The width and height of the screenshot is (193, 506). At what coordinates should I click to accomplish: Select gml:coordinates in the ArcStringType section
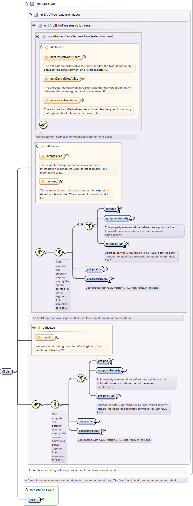point(98,279)
